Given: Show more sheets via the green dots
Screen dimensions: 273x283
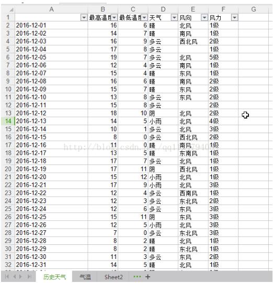Looking at the screenshot, I should click(137, 277).
